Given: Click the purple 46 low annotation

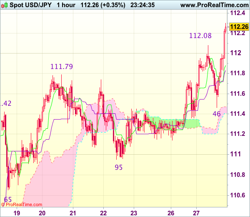Looking at the screenshot, I should pyautogui.click(x=217, y=114).
